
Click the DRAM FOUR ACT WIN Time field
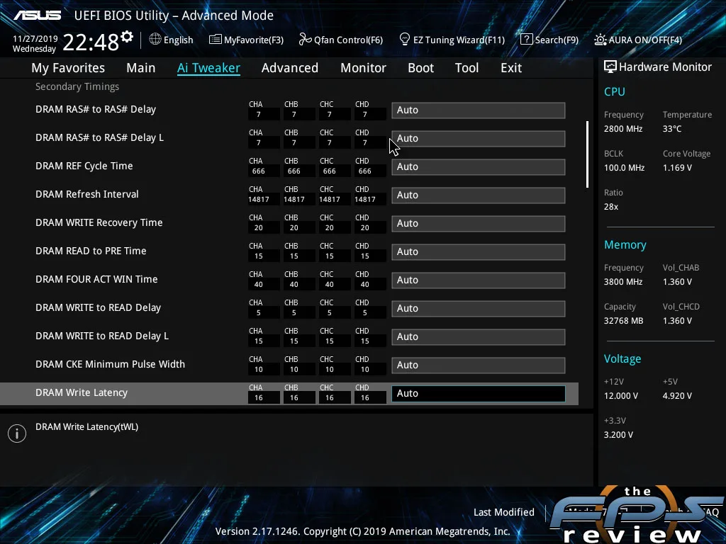(x=479, y=280)
